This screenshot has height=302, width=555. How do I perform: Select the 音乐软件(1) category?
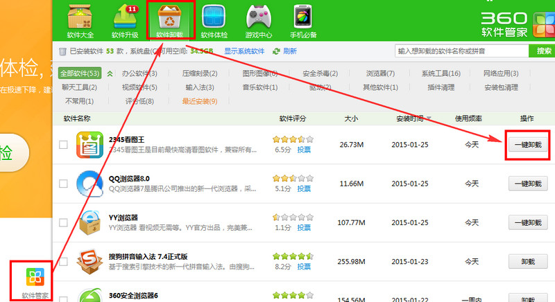click(x=259, y=87)
